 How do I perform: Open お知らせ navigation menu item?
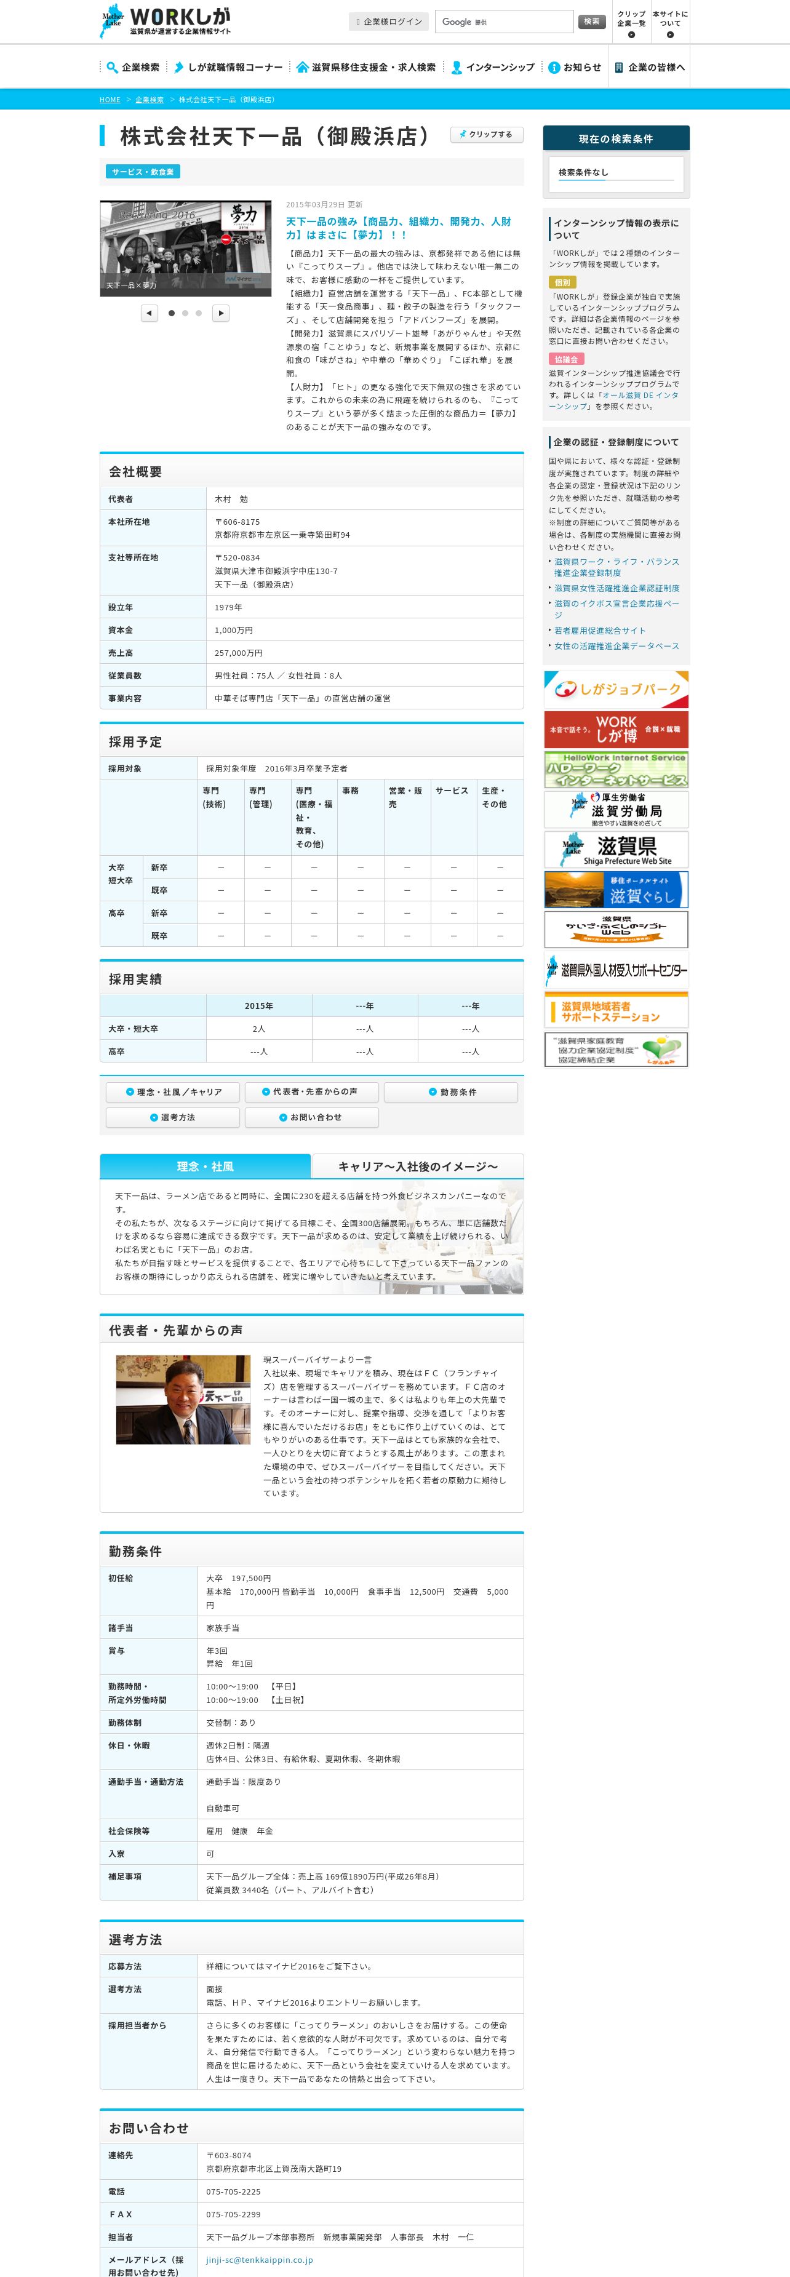point(575,67)
